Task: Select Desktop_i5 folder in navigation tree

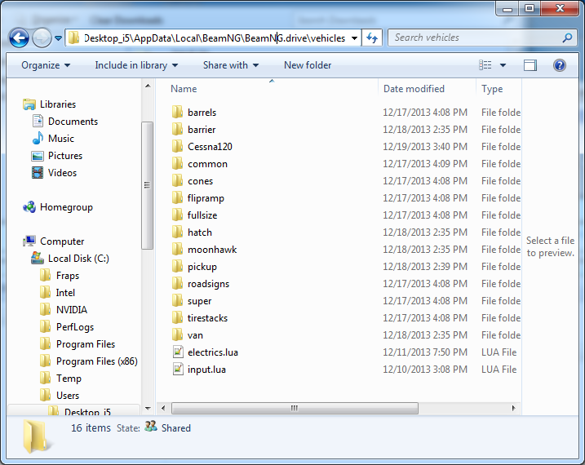Action: 87,412
